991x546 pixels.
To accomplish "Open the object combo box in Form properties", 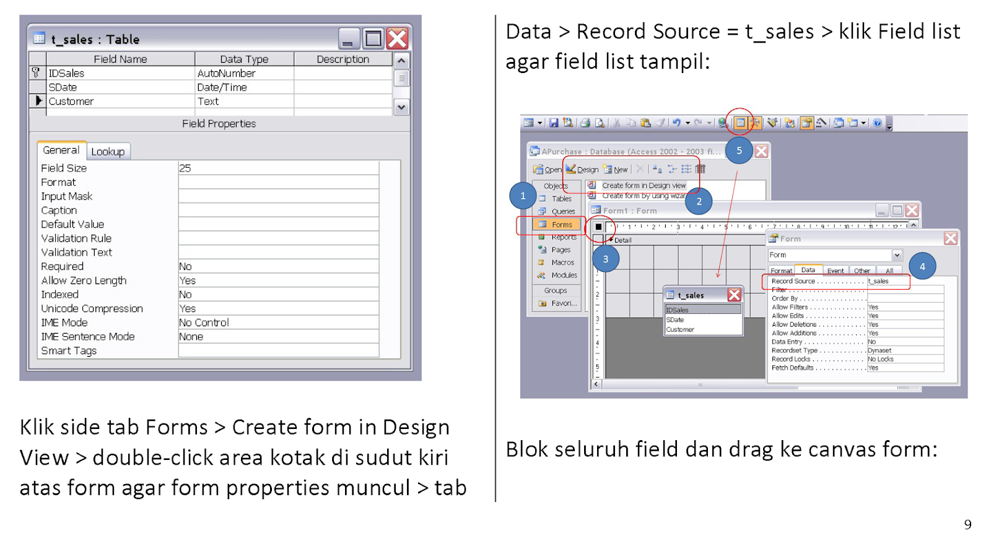I will tap(897, 255).
